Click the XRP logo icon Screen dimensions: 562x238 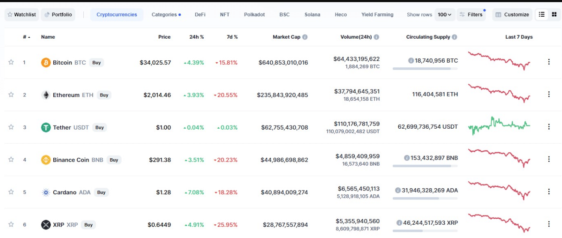[46, 225]
